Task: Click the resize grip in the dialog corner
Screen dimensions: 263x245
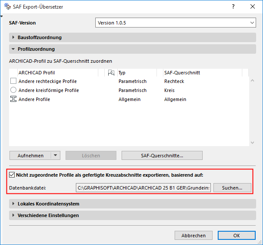Action: tap(260, 242)
